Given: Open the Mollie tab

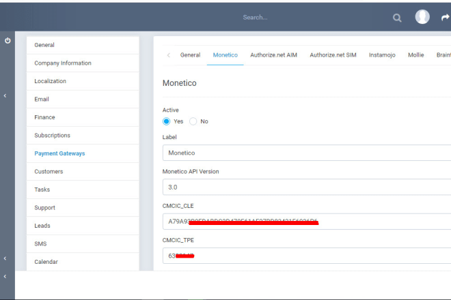Looking at the screenshot, I should [416, 55].
